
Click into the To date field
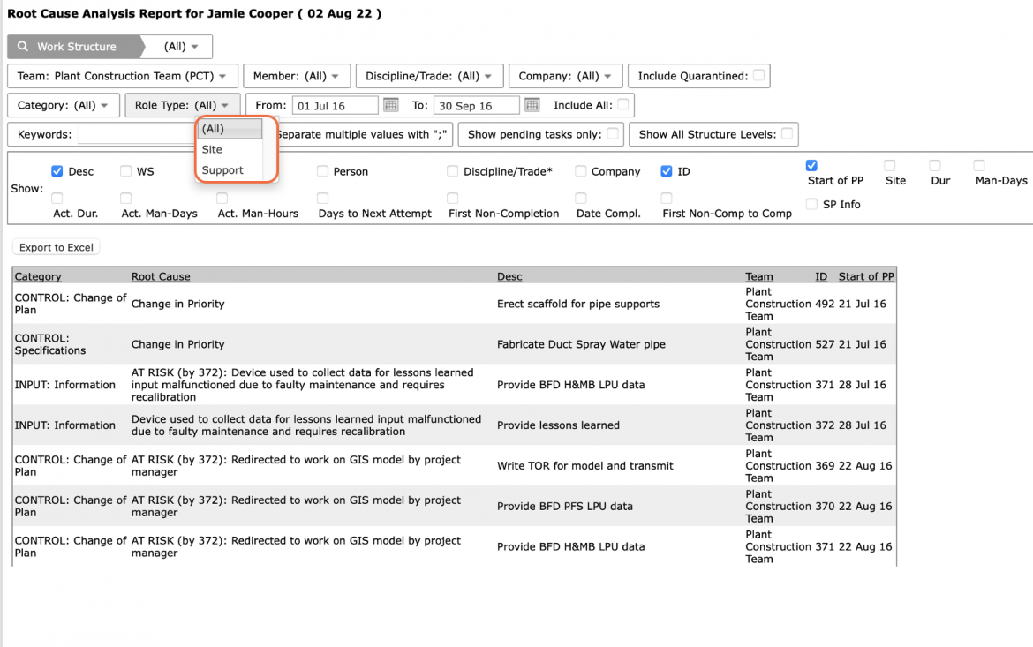click(x=476, y=105)
